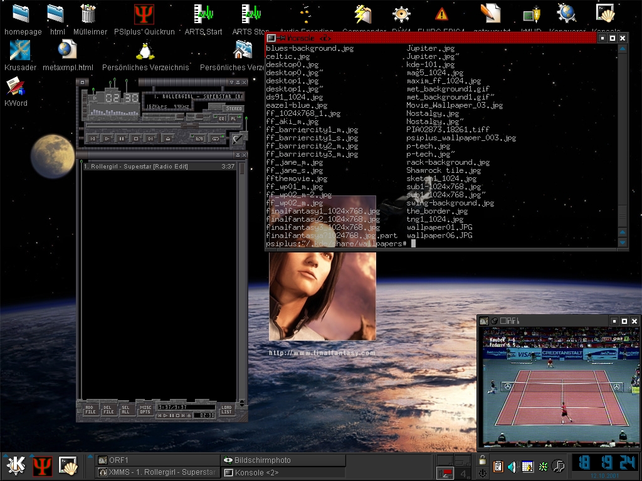
Task: Click the panel logout power icon
Action: [483, 473]
